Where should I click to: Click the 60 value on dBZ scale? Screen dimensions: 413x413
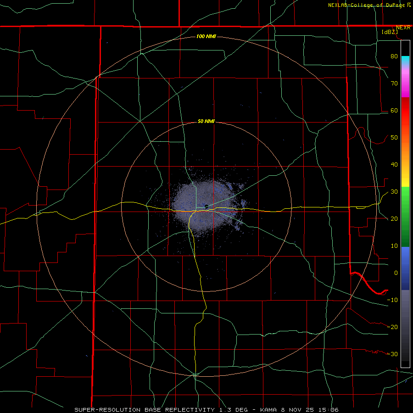pyautogui.click(x=394, y=111)
